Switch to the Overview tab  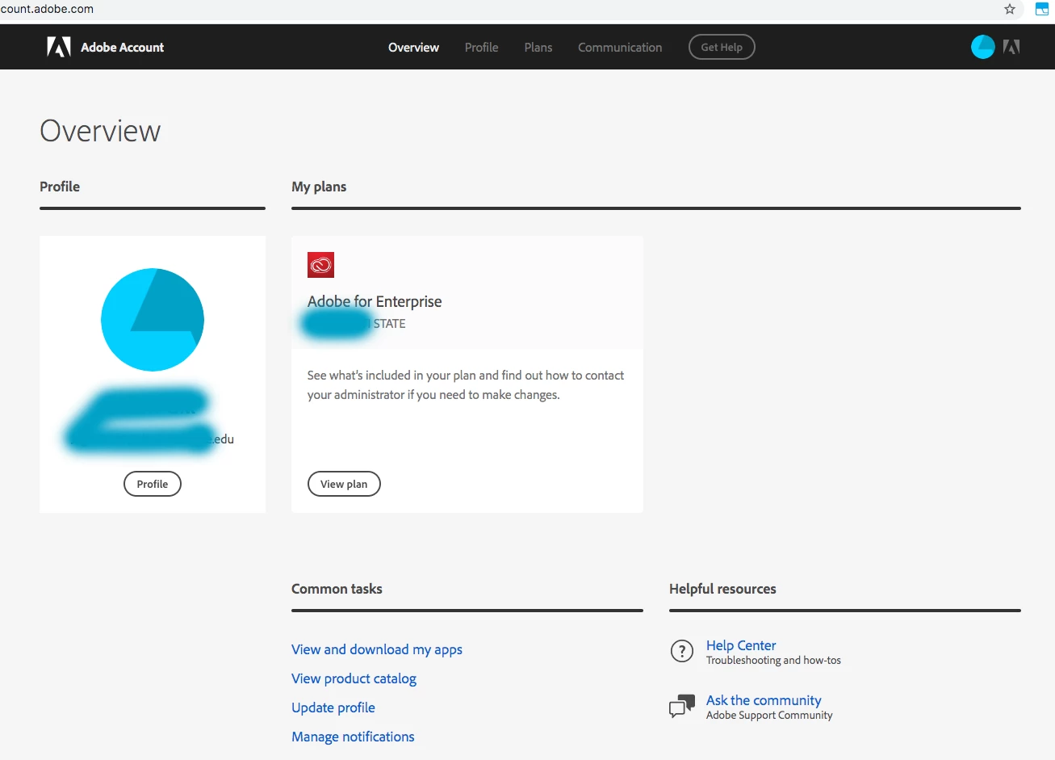tap(413, 48)
